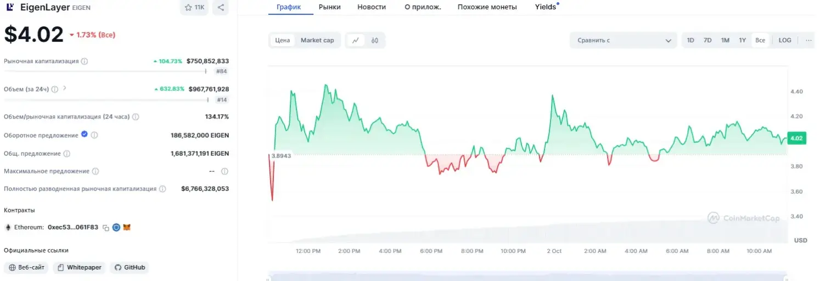Click the $6,766,328,053 diluted cap value
This screenshot has height=281, width=831.
pos(205,189)
